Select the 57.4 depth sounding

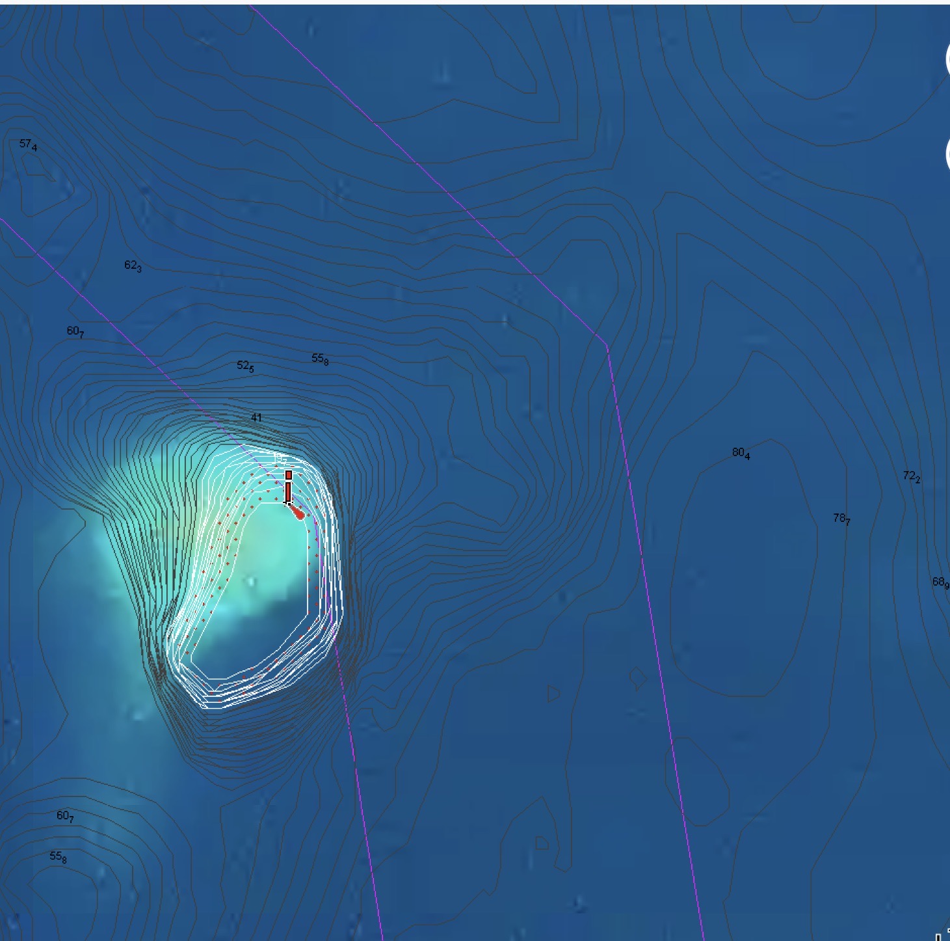point(28,144)
